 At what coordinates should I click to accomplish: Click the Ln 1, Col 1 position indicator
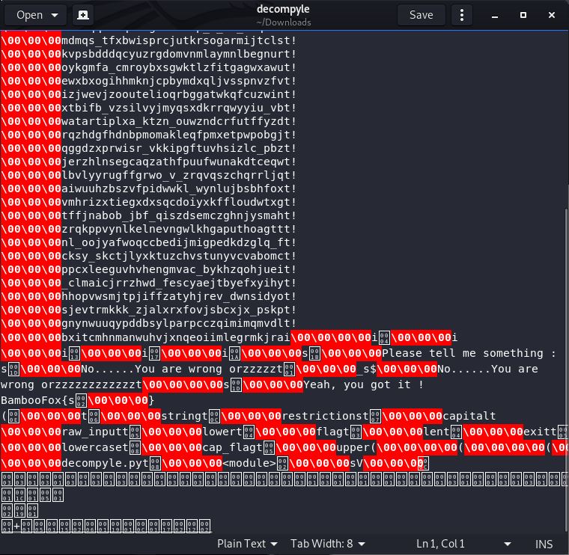[x=440, y=544]
